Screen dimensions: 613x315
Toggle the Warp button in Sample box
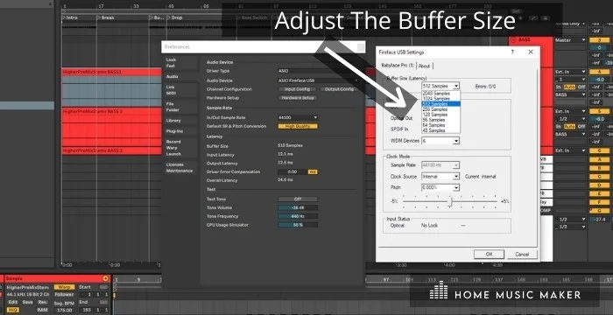click(x=64, y=287)
